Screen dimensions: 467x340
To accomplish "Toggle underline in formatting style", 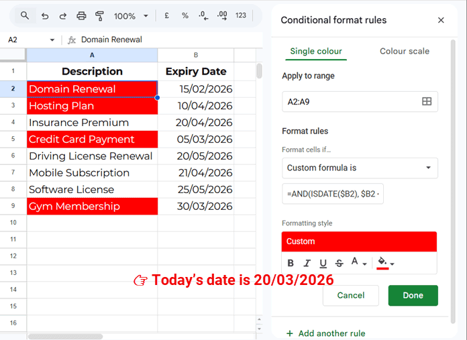I will 323,263.
